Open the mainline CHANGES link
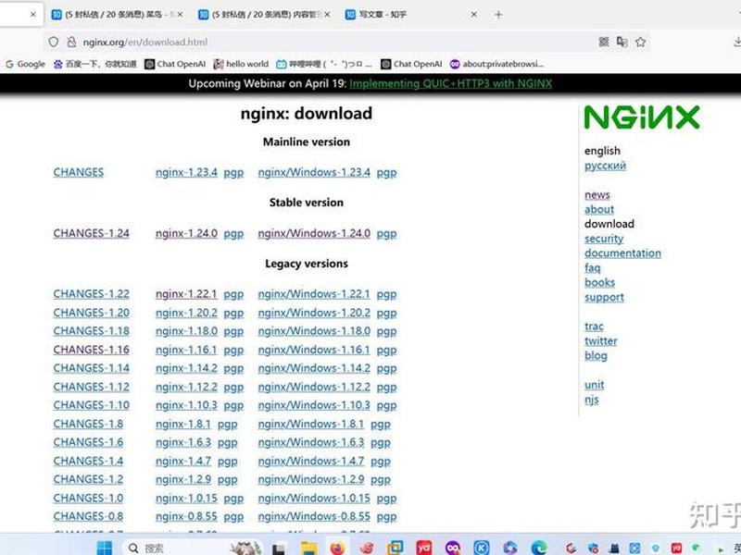 79,172
